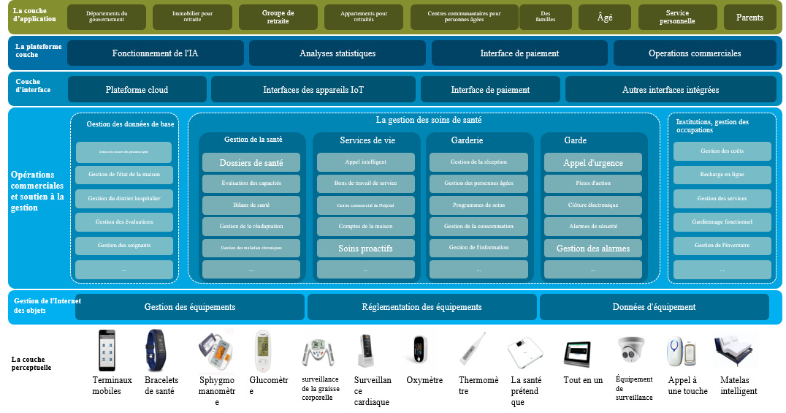Image resolution: width=786 pixels, height=413 pixels.
Task: Select the Glucomètre device icon
Action: point(263,352)
